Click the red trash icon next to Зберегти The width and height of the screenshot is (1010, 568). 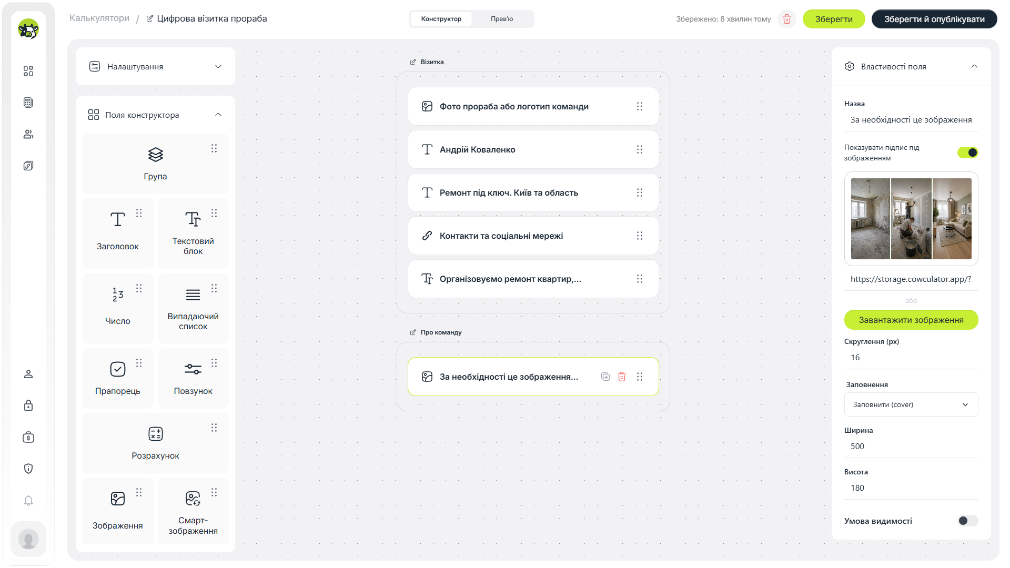tap(787, 19)
